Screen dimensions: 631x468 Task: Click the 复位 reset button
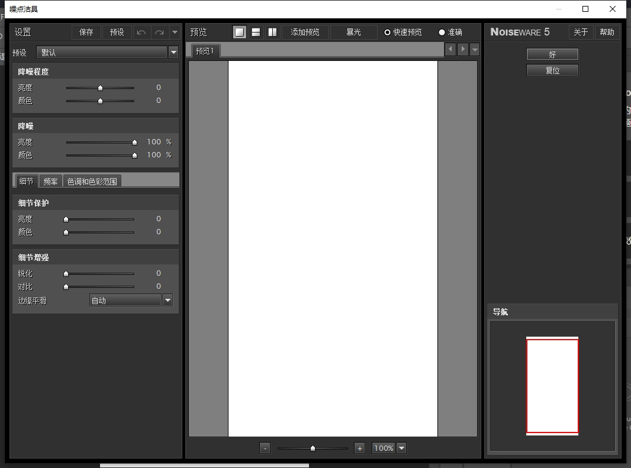(552, 70)
